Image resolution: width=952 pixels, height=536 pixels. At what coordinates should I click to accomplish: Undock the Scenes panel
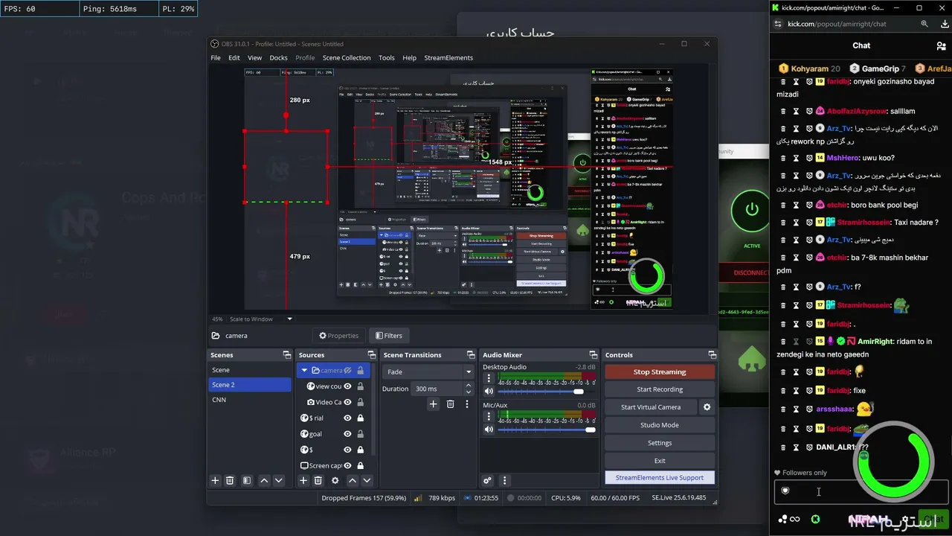tap(286, 355)
